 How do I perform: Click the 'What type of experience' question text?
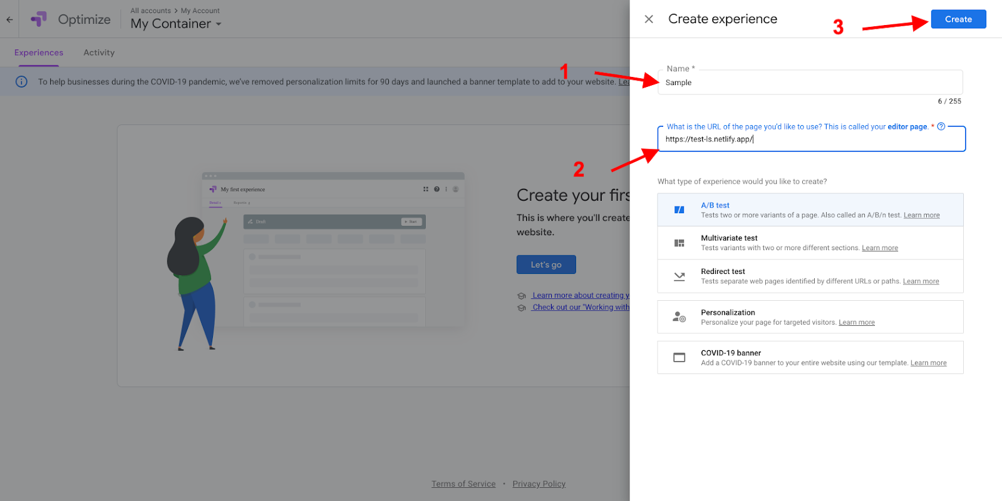point(742,182)
